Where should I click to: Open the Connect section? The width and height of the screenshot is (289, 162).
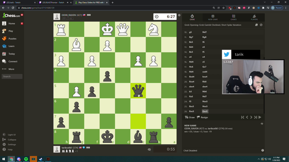[x=13, y=62]
